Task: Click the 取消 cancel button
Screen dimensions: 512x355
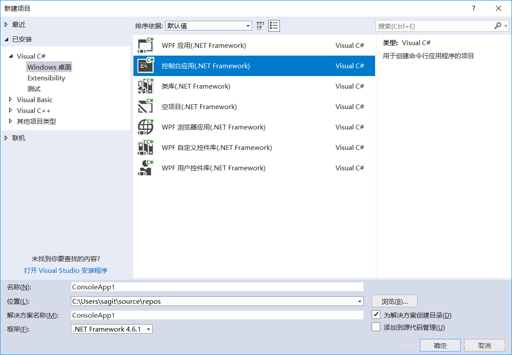Action: pyautogui.click(x=485, y=345)
